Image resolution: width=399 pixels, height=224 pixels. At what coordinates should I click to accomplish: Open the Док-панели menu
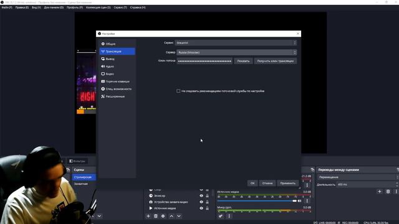54,7
